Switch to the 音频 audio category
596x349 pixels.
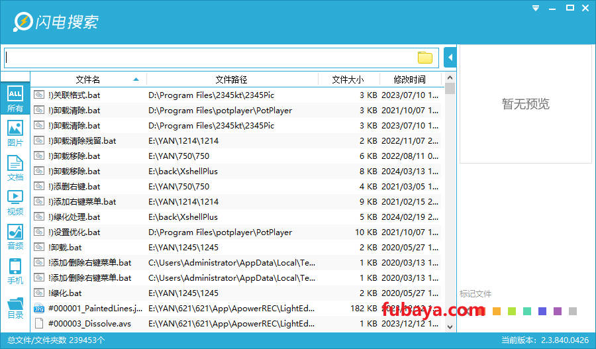[15, 237]
